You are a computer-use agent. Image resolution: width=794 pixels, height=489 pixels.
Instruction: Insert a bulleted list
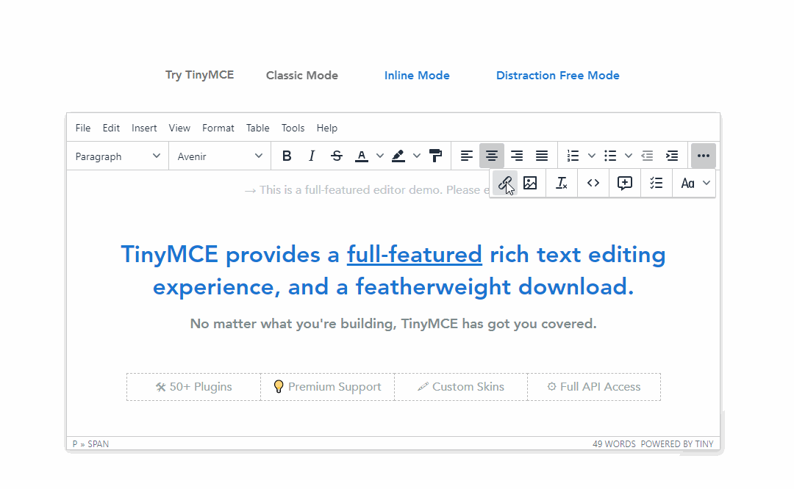(x=610, y=156)
